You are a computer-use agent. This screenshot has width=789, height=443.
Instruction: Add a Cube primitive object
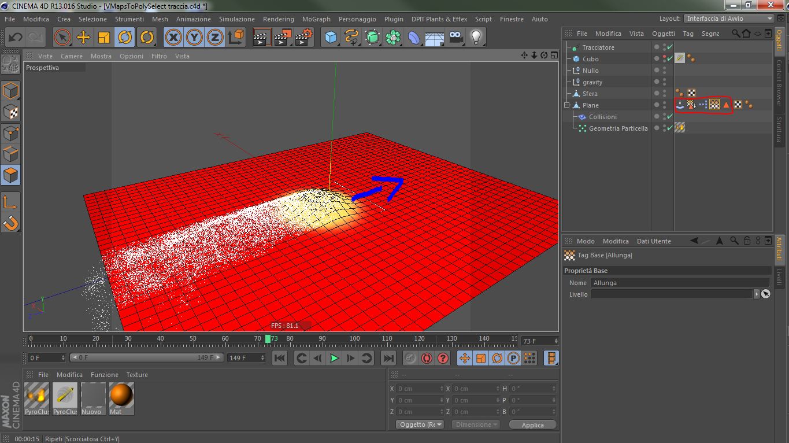coord(331,38)
